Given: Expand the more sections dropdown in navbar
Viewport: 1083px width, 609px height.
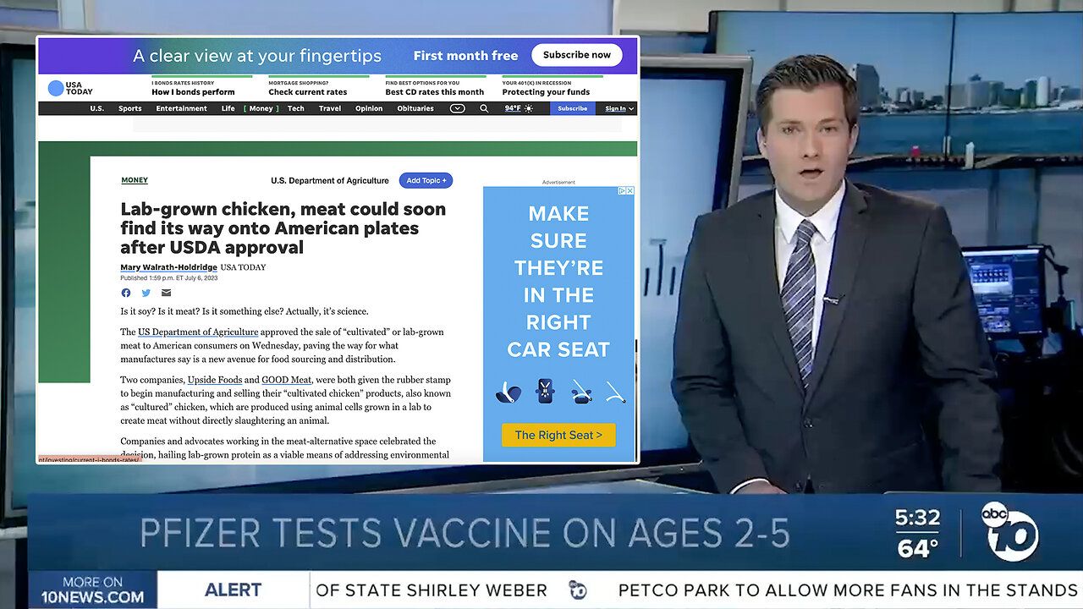Looking at the screenshot, I should 457,108.
